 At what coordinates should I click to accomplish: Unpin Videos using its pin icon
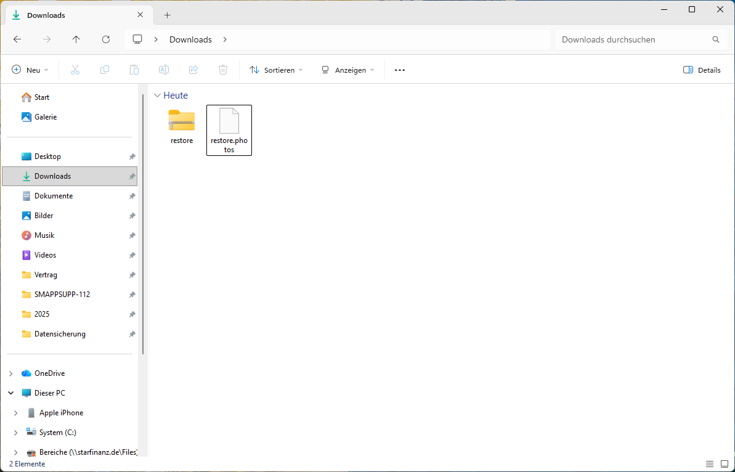132,255
